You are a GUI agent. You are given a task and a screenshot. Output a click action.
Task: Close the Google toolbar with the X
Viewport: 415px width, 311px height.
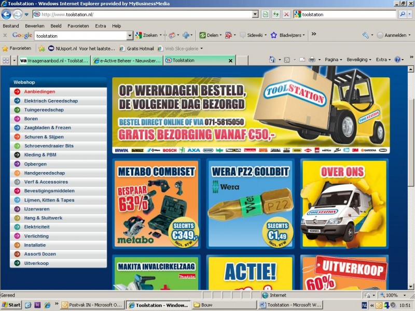click(5, 35)
